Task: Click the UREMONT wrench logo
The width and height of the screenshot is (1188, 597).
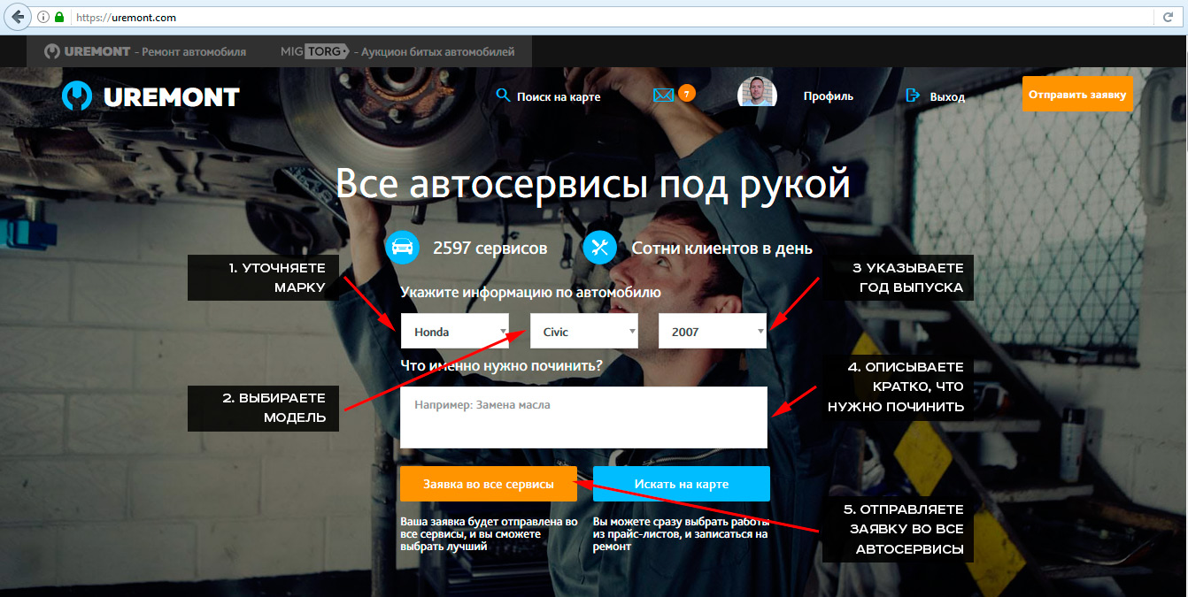Action: point(77,96)
